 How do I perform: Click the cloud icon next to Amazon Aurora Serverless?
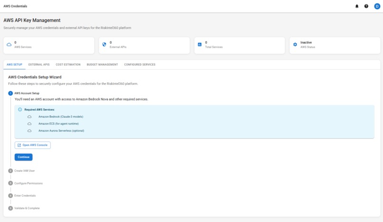[29, 131]
